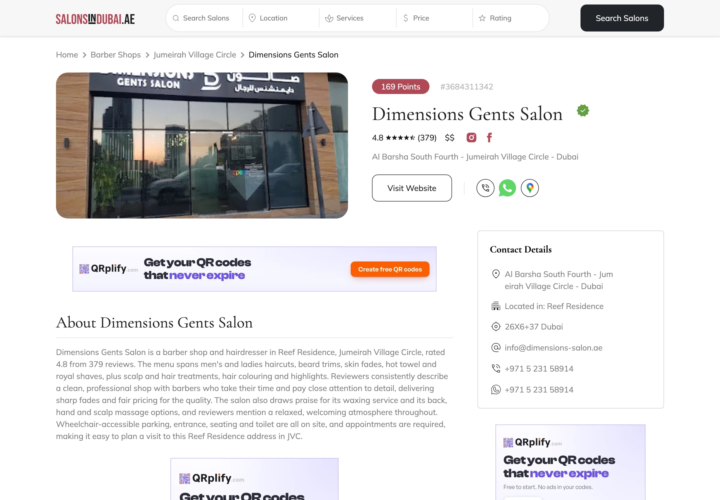Image resolution: width=720 pixels, height=500 pixels.
Task: Click the Location pin icon in search bar
Action: pyautogui.click(x=252, y=18)
